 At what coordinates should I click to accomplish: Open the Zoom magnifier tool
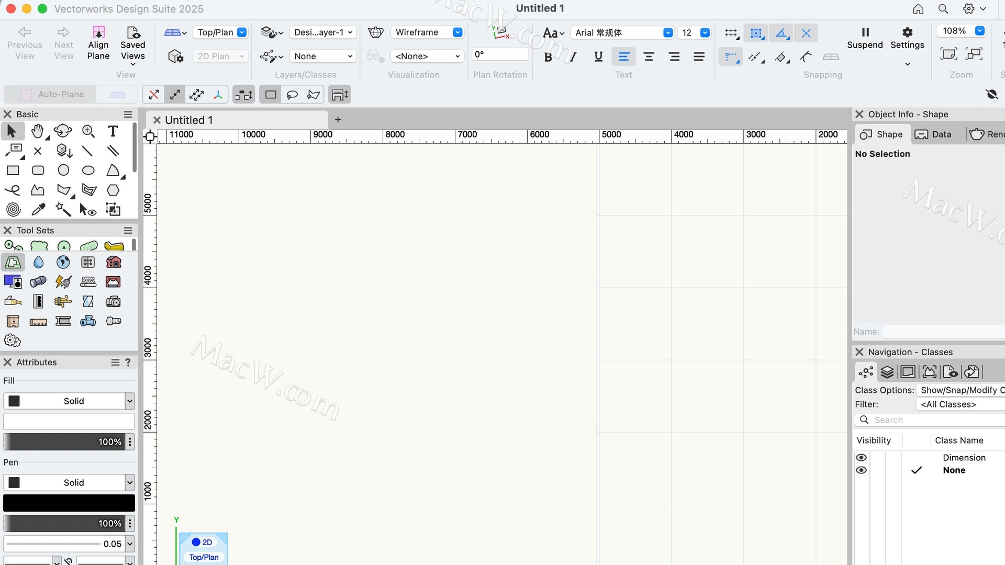[x=88, y=131]
